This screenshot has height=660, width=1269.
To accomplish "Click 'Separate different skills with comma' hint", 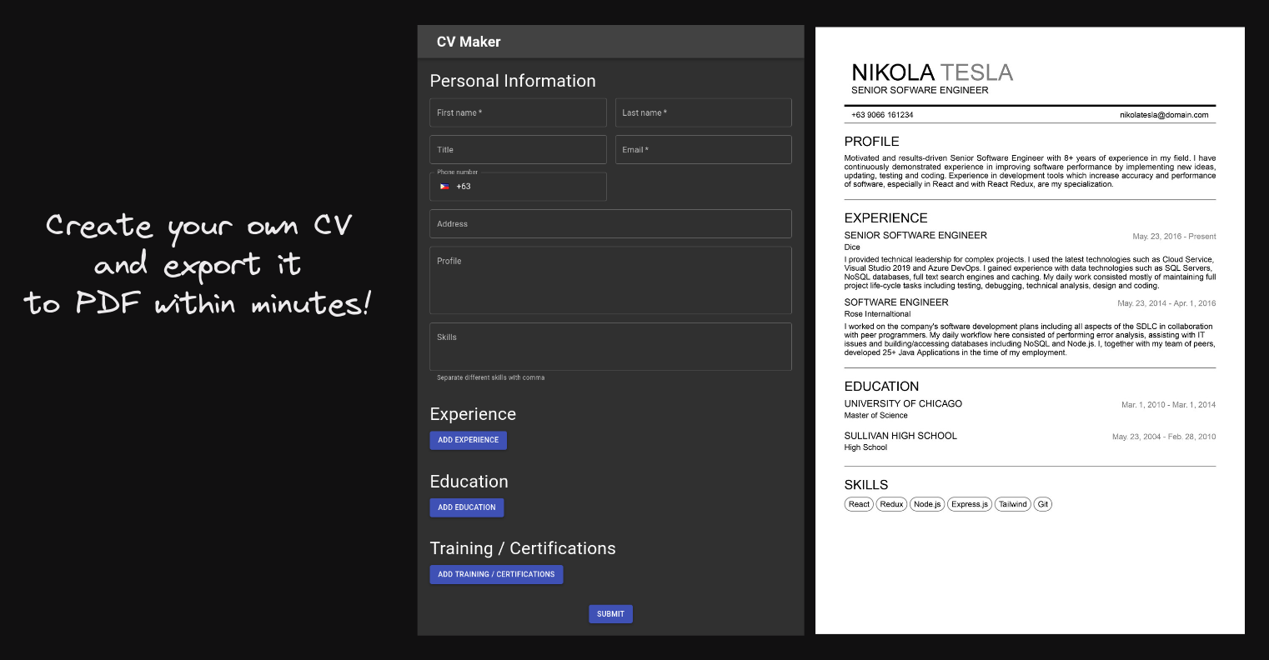I will (490, 377).
